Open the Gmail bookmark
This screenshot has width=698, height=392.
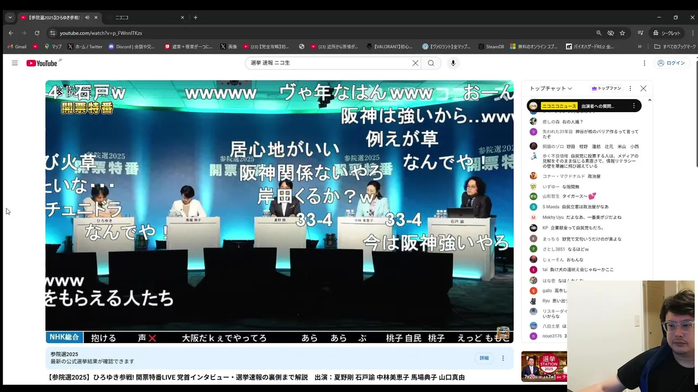17,47
